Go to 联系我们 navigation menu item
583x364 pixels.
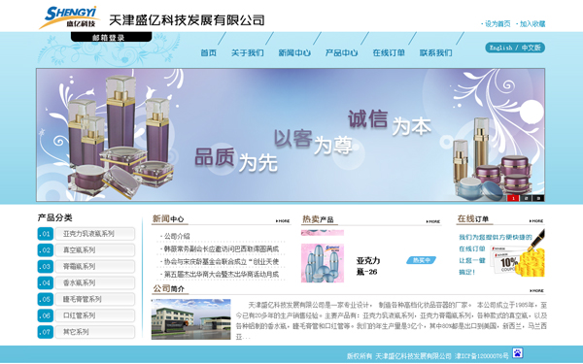435,52
